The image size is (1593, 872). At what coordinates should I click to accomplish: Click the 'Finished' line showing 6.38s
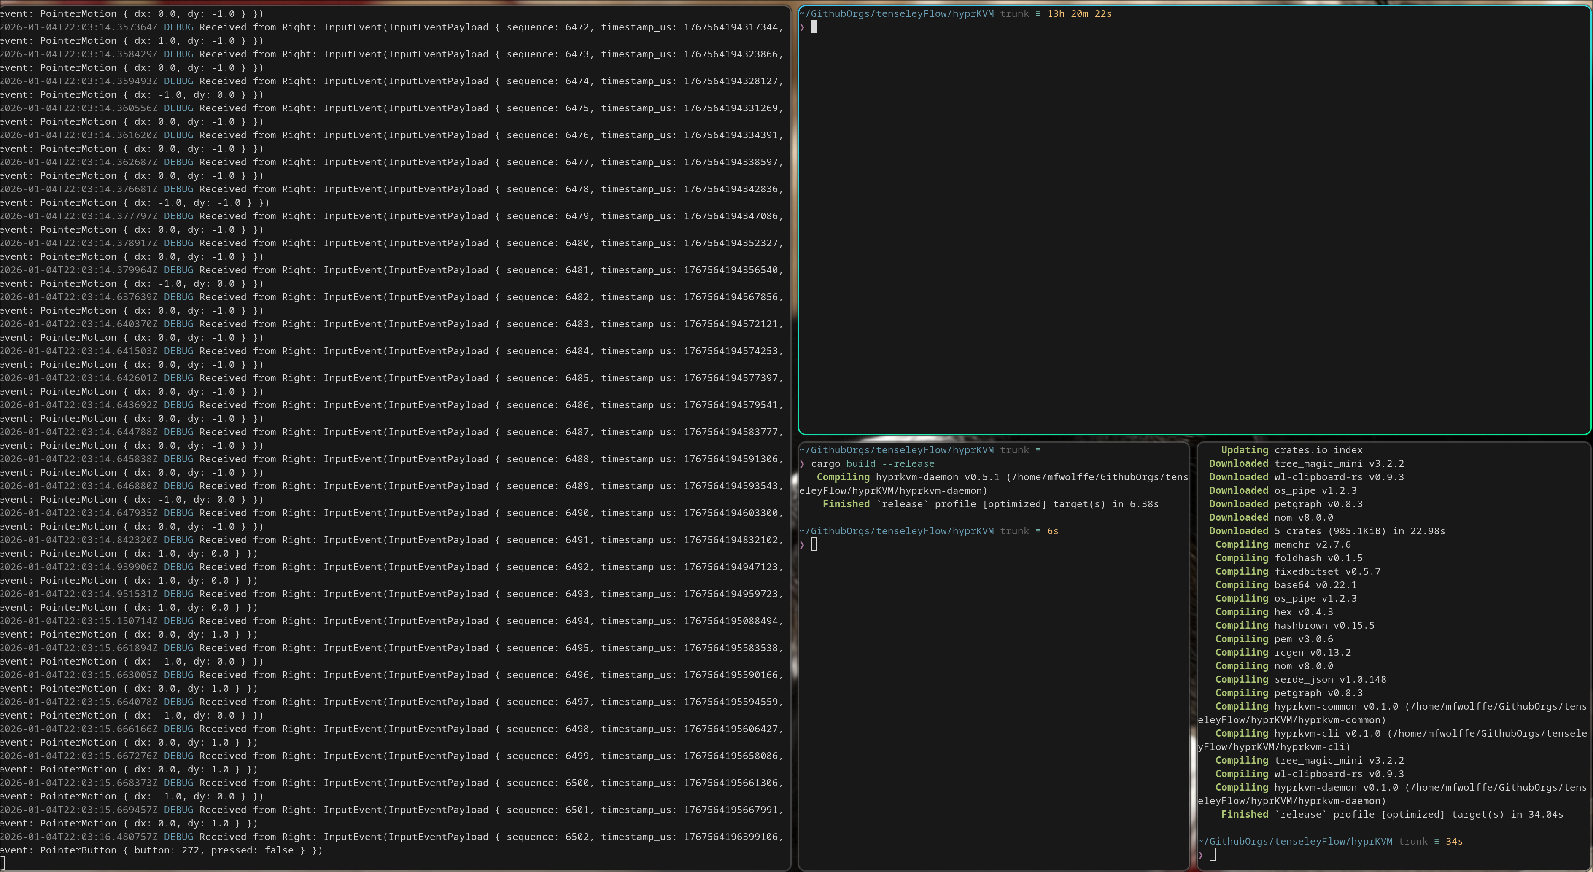click(x=989, y=504)
